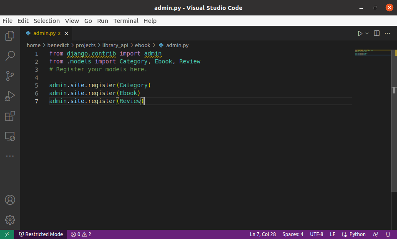Open the Extensions view icon

10,116
